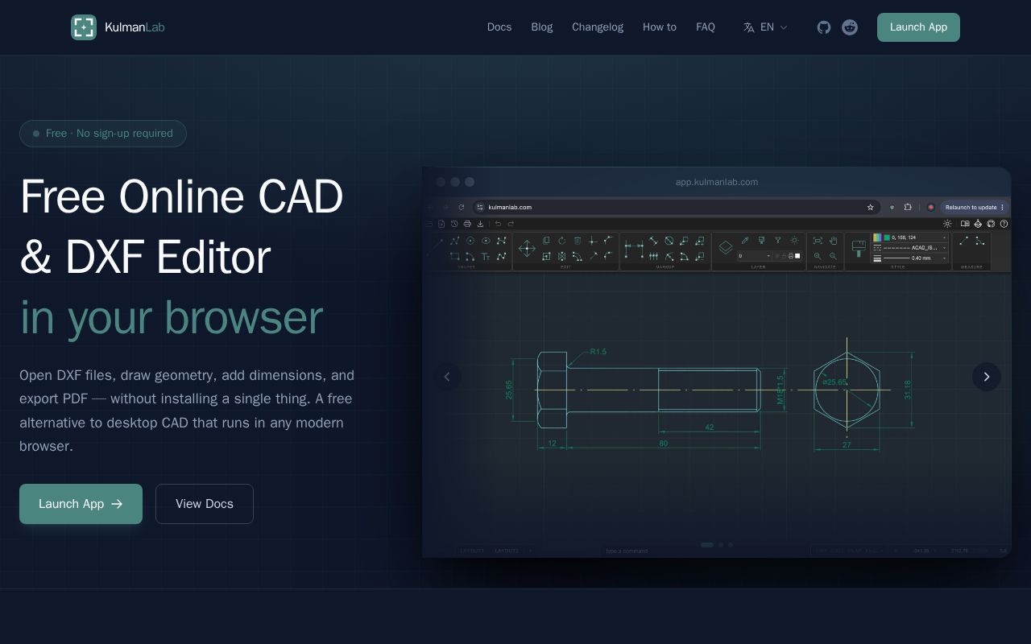Viewport: 1031px width, 644px height.
Task: Bookmark the page with the preview browser star
Action: (870, 207)
